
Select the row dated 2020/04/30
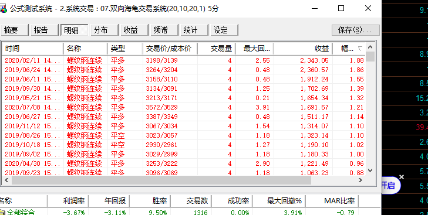click(x=184, y=163)
